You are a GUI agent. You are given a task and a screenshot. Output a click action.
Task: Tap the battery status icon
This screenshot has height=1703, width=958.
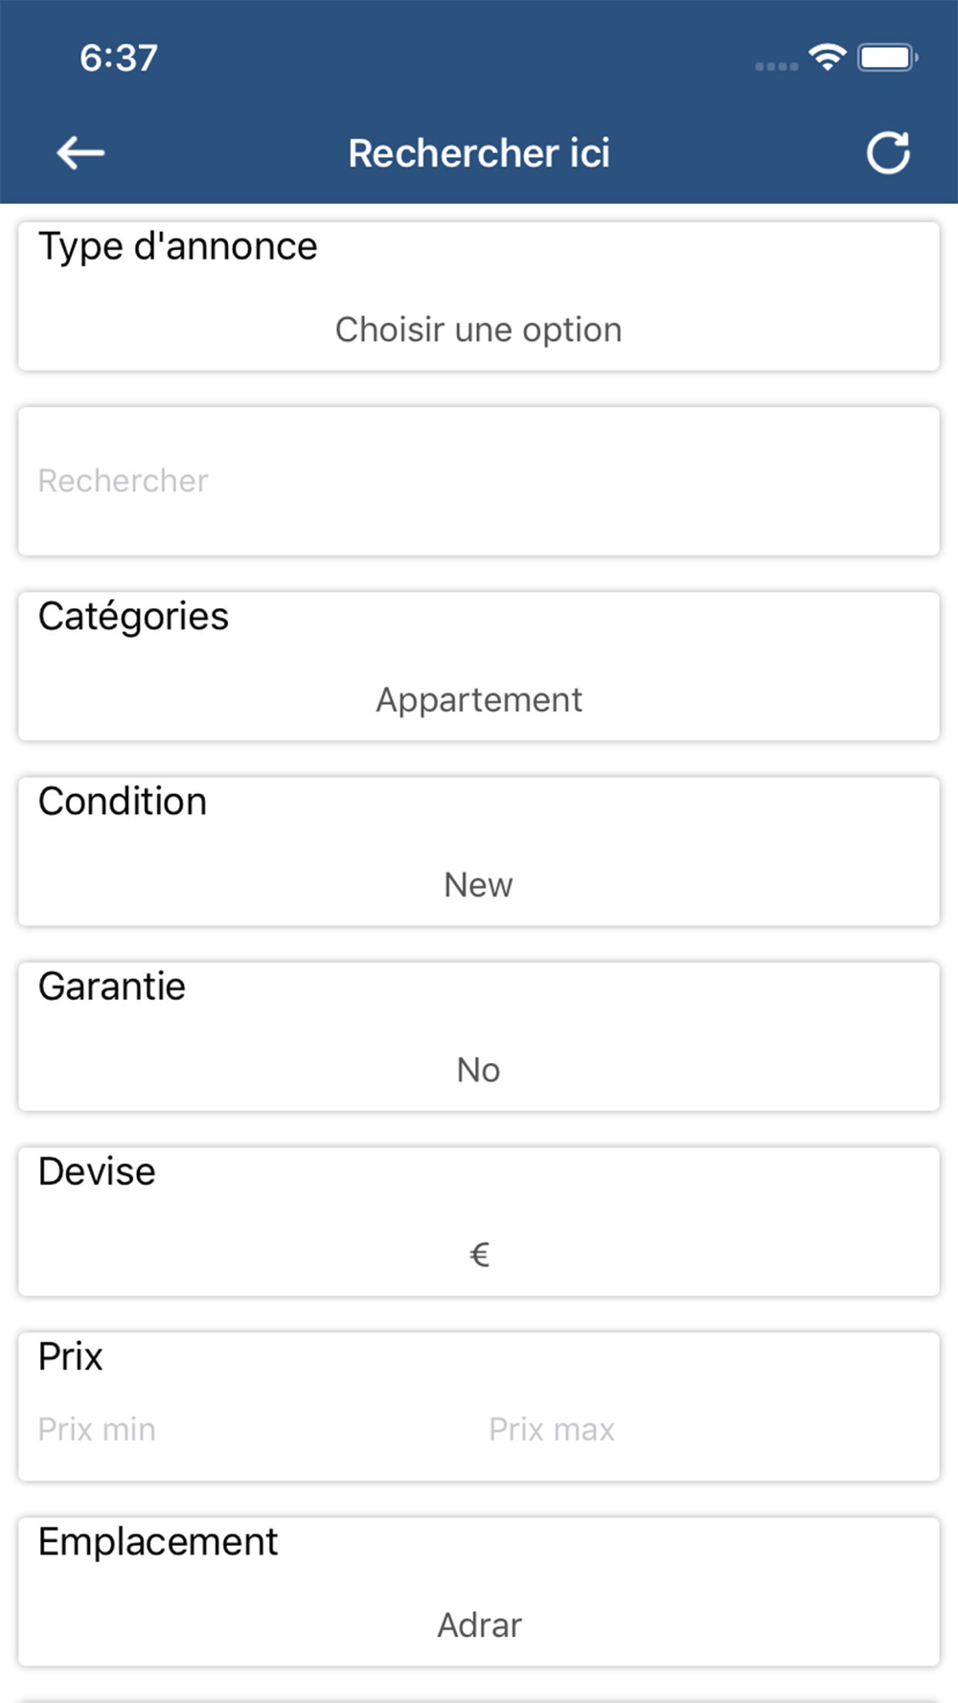887,57
